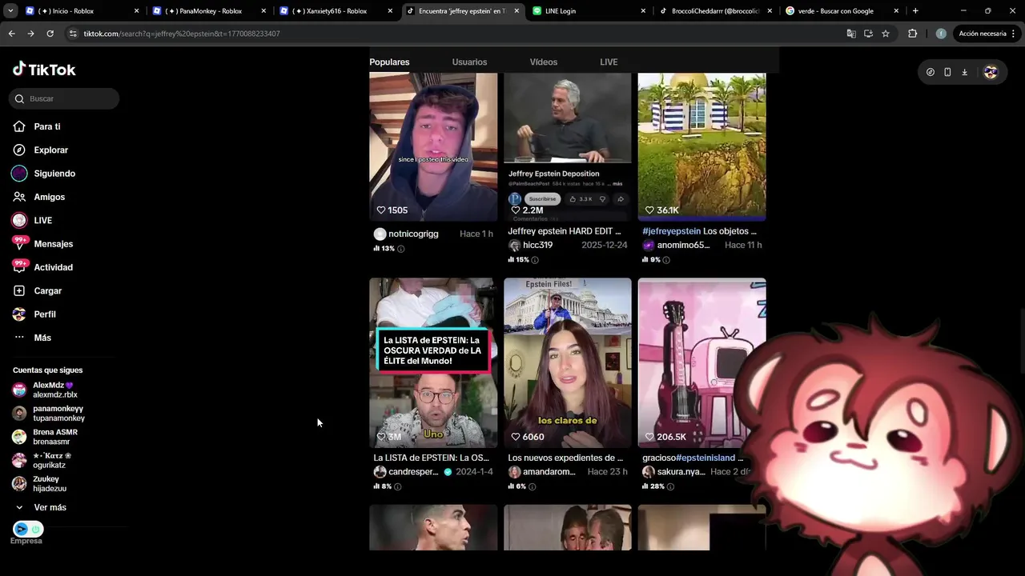Click the browser forward arrow

(x=30, y=34)
